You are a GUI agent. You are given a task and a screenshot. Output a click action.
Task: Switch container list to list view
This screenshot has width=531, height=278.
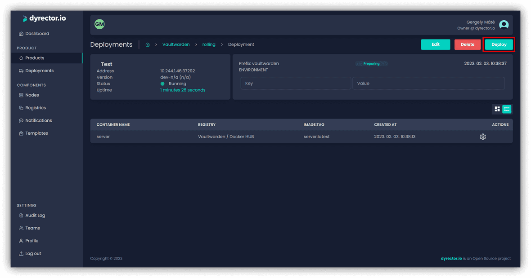coord(507,109)
